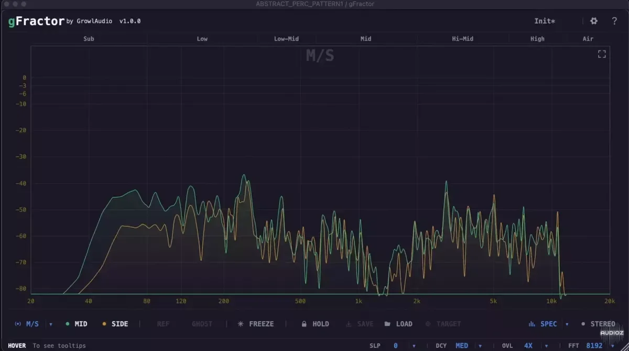Select the High frequency band
The height and width of the screenshot is (351, 629).
[x=537, y=38]
